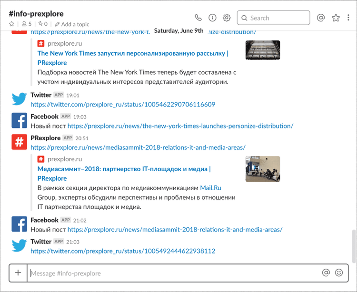Screen dimensions: 357x292
Task: Open Facebook avatar on 19:03 message
Action: tap(19, 120)
